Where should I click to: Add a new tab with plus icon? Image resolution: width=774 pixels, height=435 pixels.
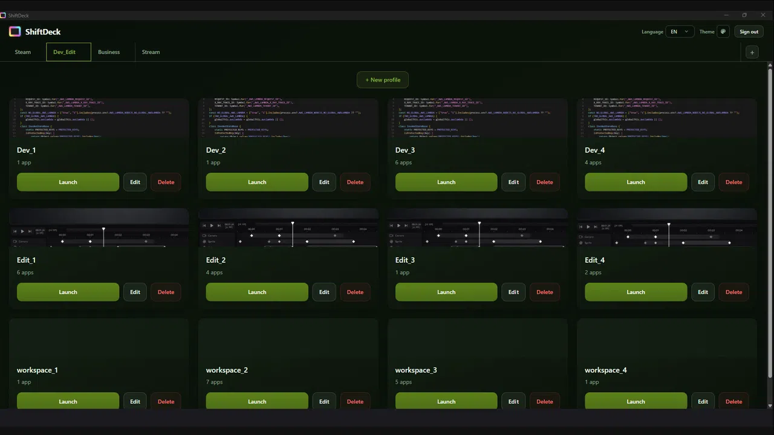point(752,53)
